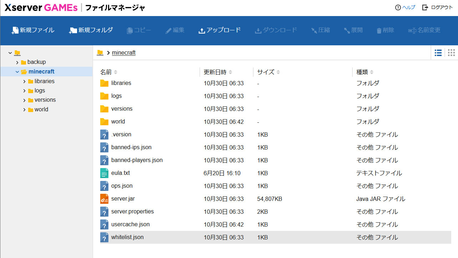Click the versions folder icon in file list
Viewport: 458px width, 258px height.
coord(104,109)
